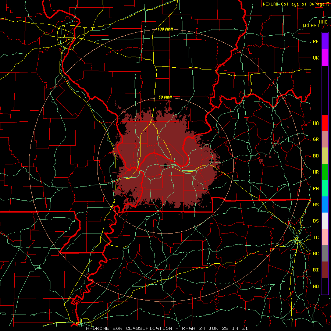
Task: Click the HR legend label
Action: (x=316, y=172)
